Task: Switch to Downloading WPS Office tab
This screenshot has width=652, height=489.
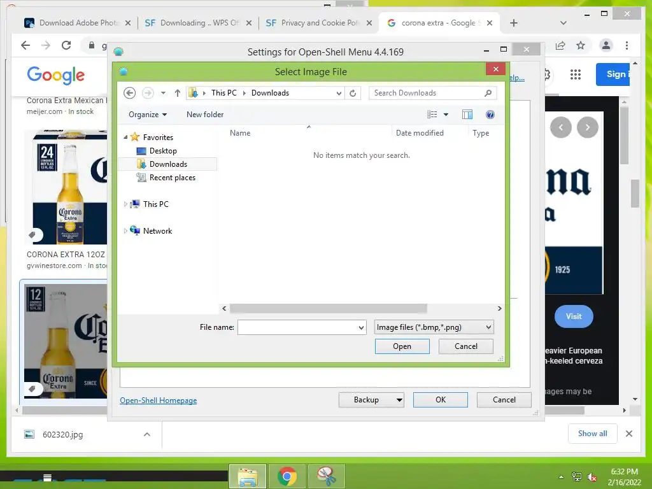Action: tap(199, 23)
